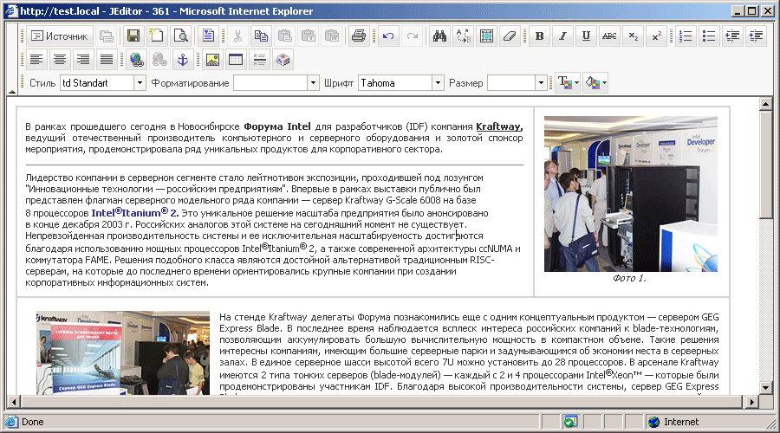Follow the Kraftway link in text
Screen dimensions: 780x433
(x=499, y=126)
